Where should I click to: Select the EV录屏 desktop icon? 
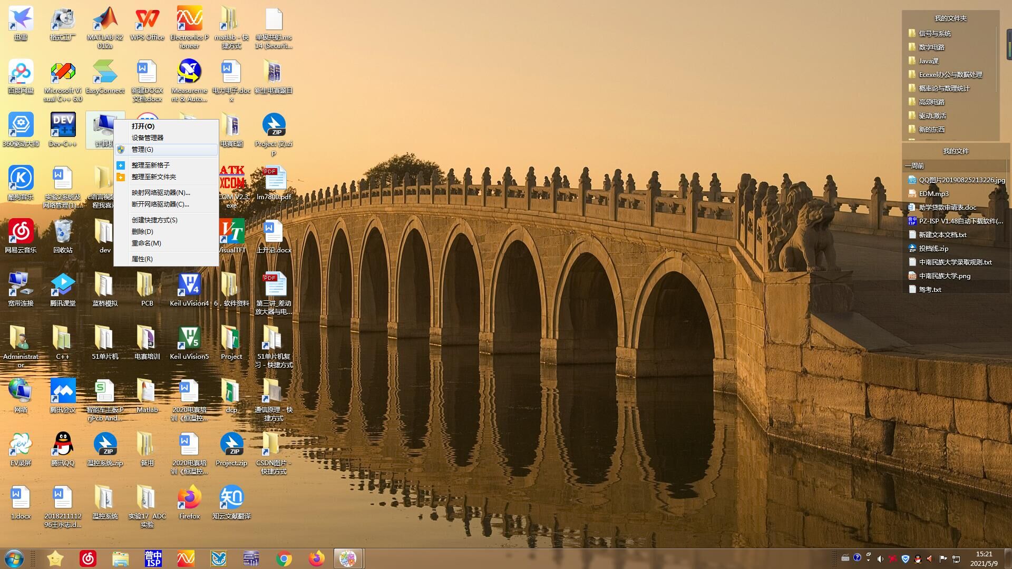pos(21,449)
